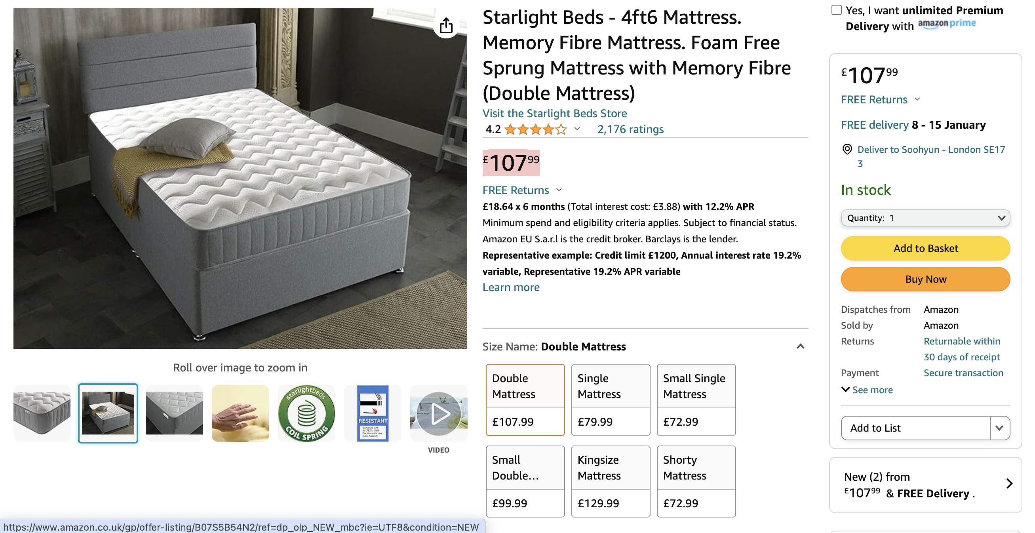This screenshot has width=1035, height=533.
Task: Visit the Starlight Beds Store link
Action: pos(554,113)
